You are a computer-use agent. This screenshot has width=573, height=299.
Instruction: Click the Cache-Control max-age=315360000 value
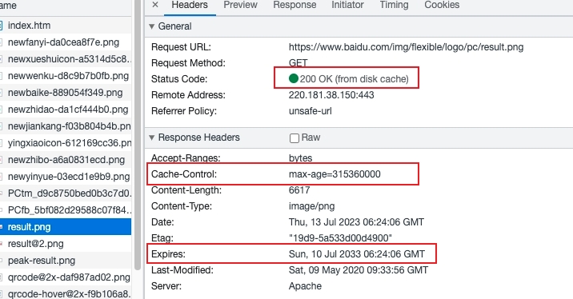[x=335, y=174]
